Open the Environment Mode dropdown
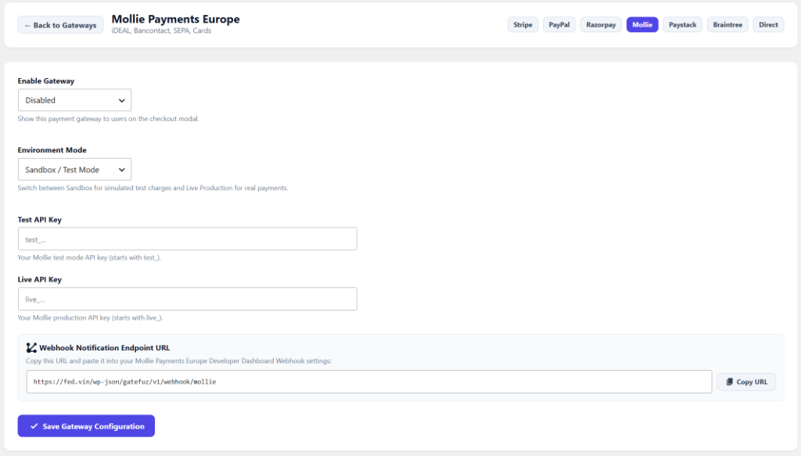The width and height of the screenshot is (801, 456). (74, 170)
